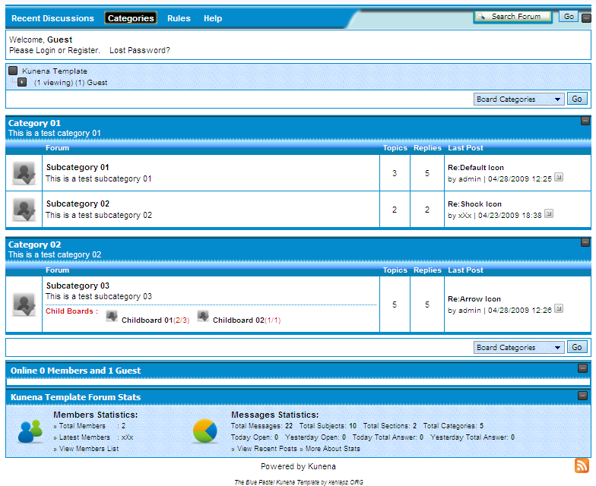Click the Childboard 02 small icon

pos(203,316)
